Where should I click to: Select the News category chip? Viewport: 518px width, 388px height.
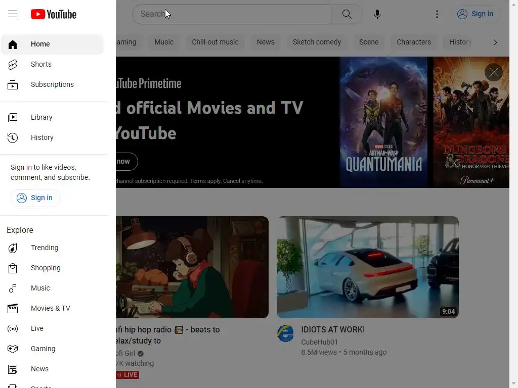pyautogui.click(x=266, y=42)
